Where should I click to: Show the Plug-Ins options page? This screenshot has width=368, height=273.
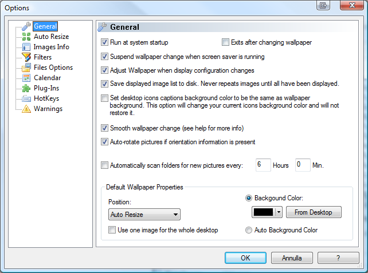click(x=46, y=88)
